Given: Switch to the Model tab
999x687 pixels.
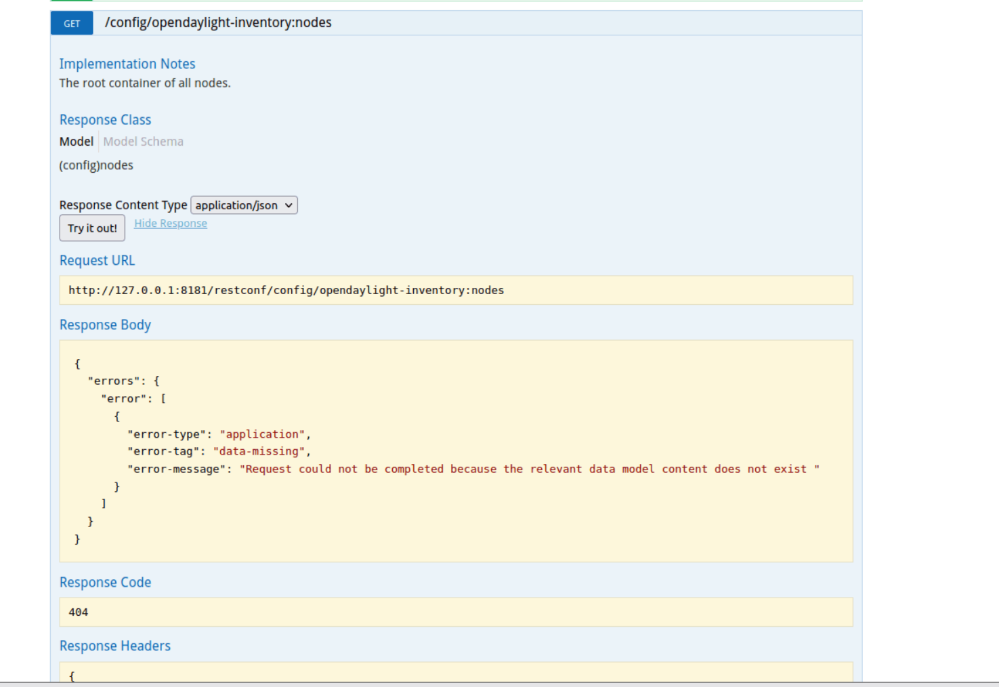Looking at the screenshot, I should click(x=77, y=142).
